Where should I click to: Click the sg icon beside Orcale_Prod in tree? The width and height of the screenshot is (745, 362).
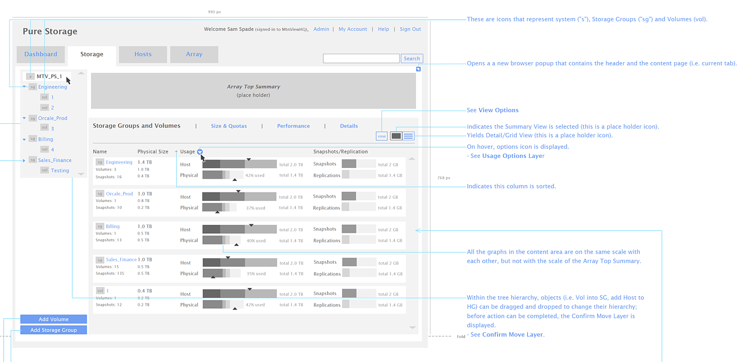point(32,119)
